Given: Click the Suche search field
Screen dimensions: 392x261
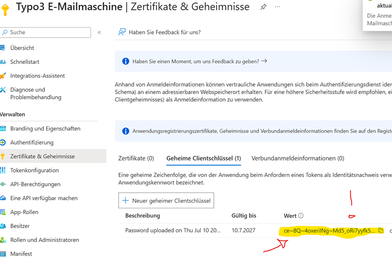Looking at the screenshot, I should [45, 33].
